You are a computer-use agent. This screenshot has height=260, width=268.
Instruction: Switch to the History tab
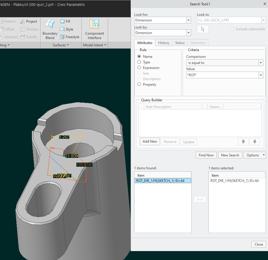click(164, 43)
